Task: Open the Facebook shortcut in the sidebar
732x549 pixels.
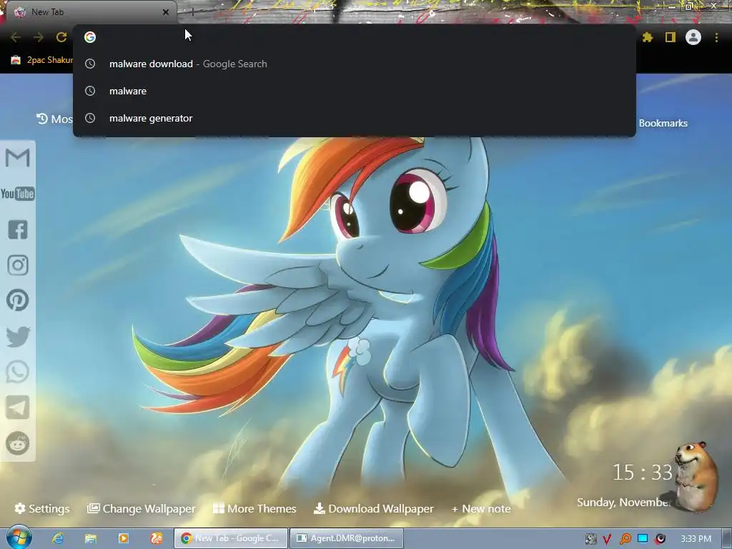Action: 18,229
